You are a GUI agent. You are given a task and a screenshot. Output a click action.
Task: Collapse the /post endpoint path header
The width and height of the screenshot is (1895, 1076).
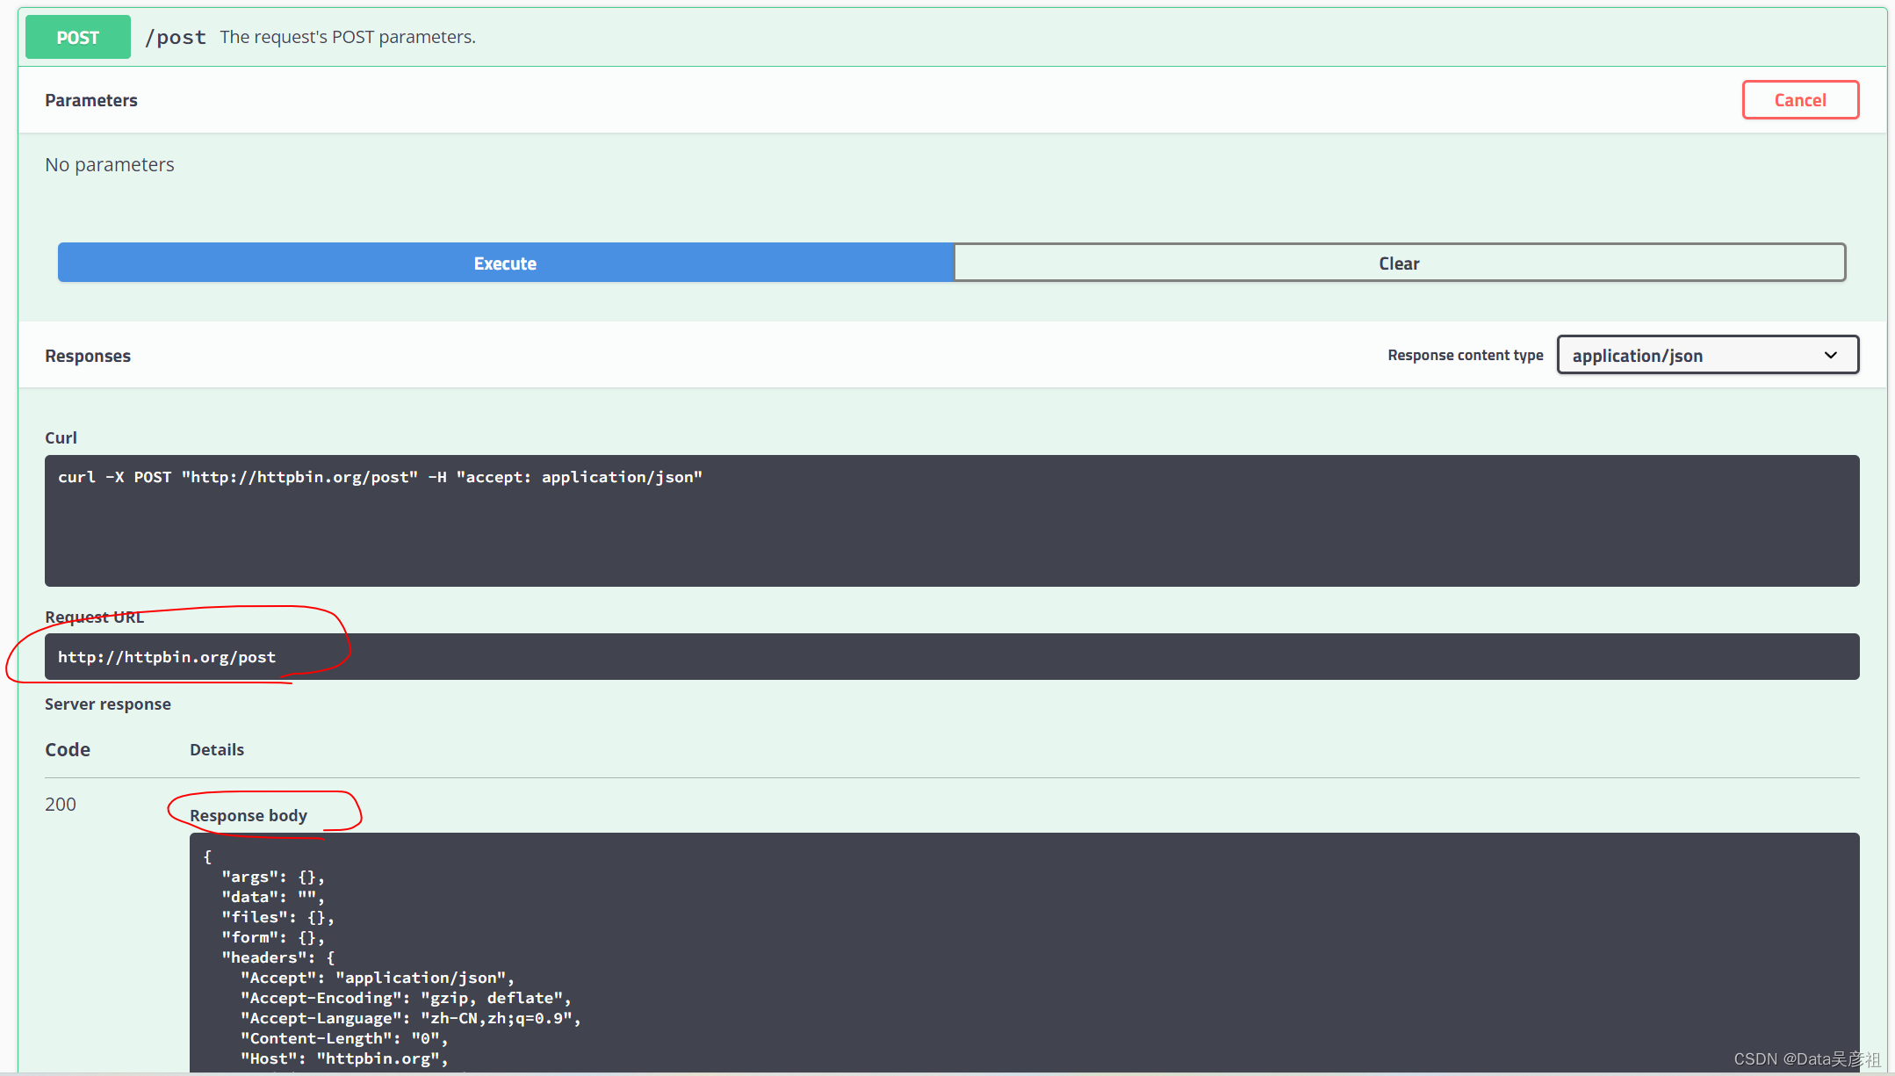[x=176, y=37]
